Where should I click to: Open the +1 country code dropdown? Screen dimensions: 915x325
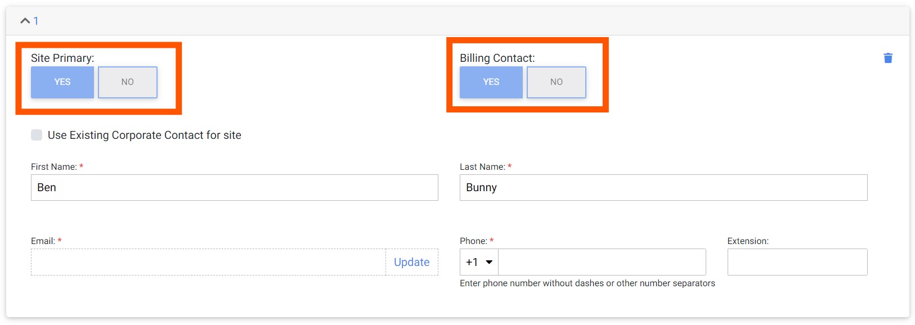click(x=479, y=262)
